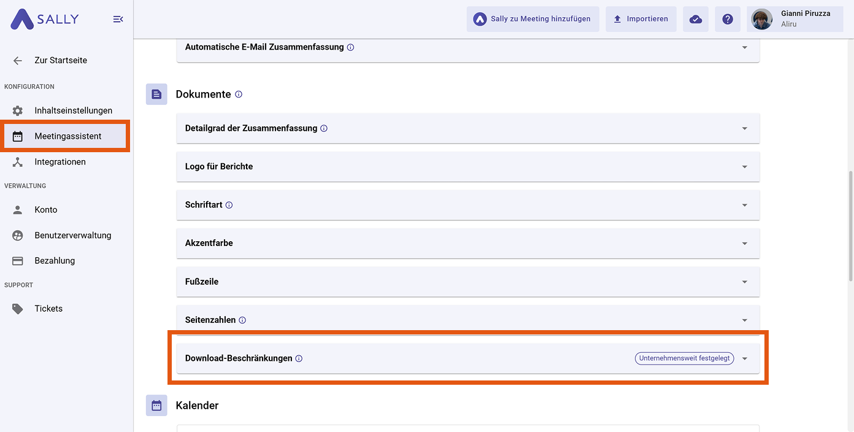Image resolution: width=854 pixels, height=432 pixels.
Task: Click info icon next to Seitenzahlen
Action: [x=242, y=320]
